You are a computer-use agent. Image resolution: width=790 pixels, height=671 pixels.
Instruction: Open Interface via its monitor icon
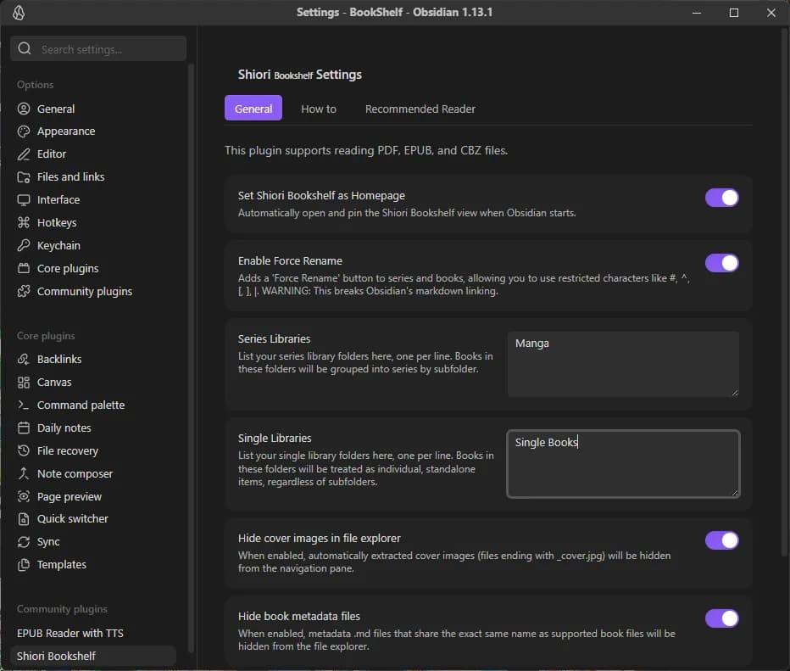tap(23, 200)
